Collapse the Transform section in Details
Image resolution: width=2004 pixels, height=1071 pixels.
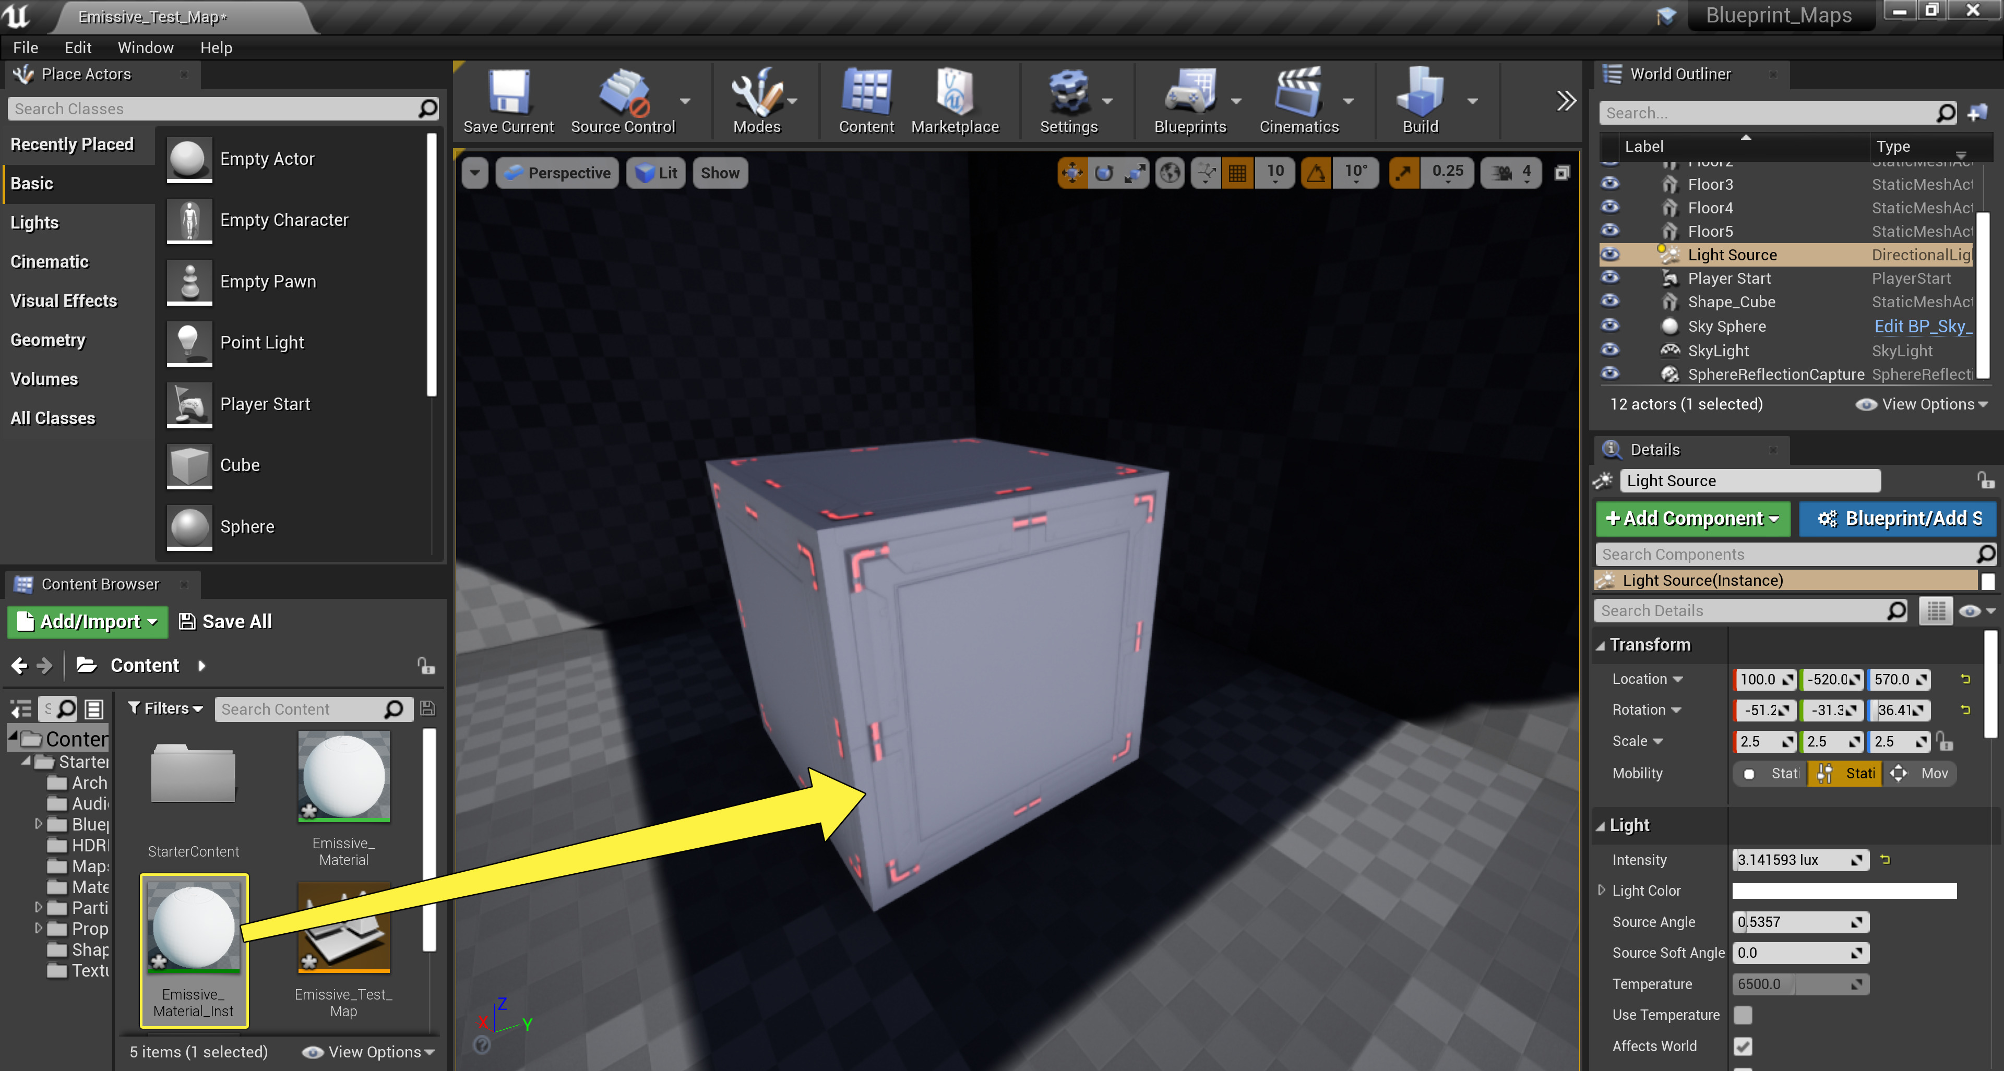(1602, 645)
